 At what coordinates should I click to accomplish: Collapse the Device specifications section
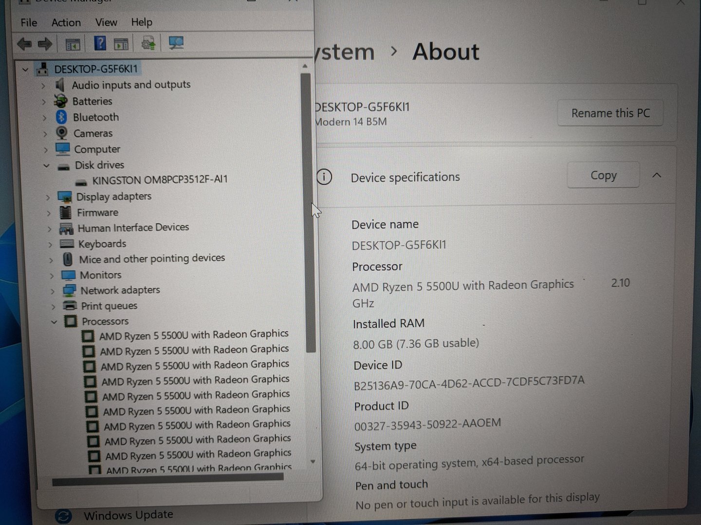click(657, 175)
